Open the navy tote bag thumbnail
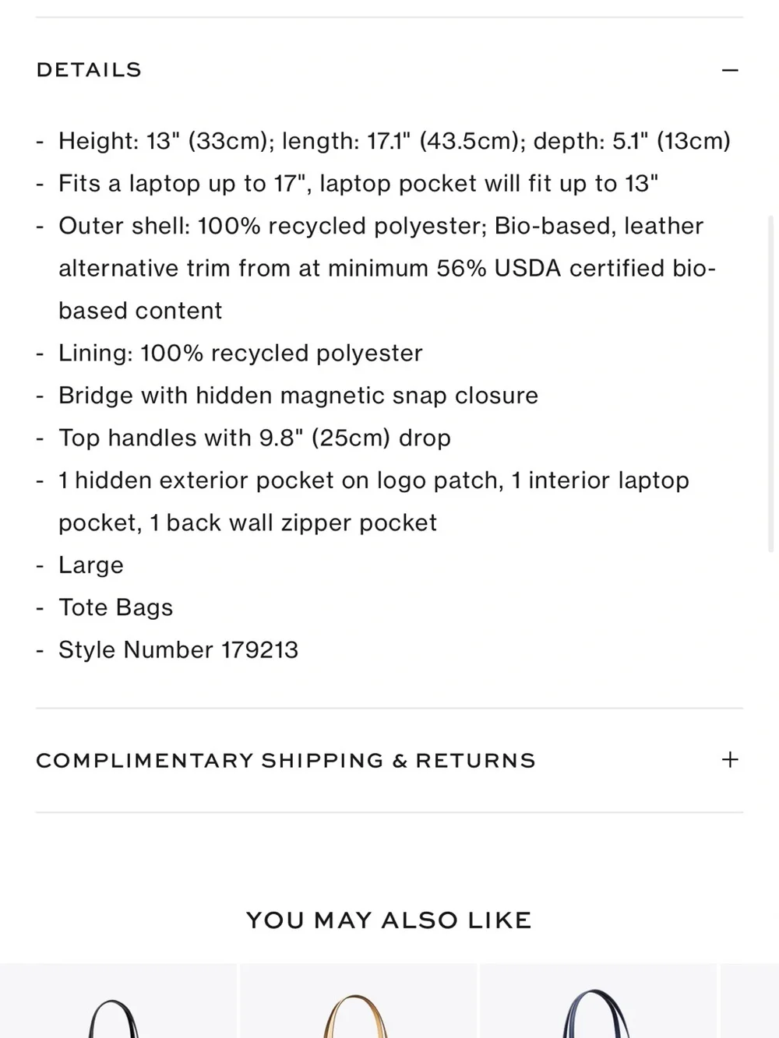 pos(598,1001)
